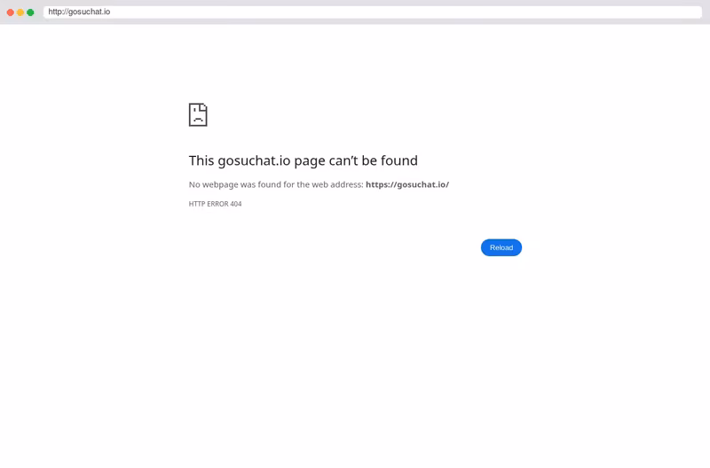Click the bold https://gosuchat.io/ address
Screen dimensions: 710x468
click(x=407, y=184)
